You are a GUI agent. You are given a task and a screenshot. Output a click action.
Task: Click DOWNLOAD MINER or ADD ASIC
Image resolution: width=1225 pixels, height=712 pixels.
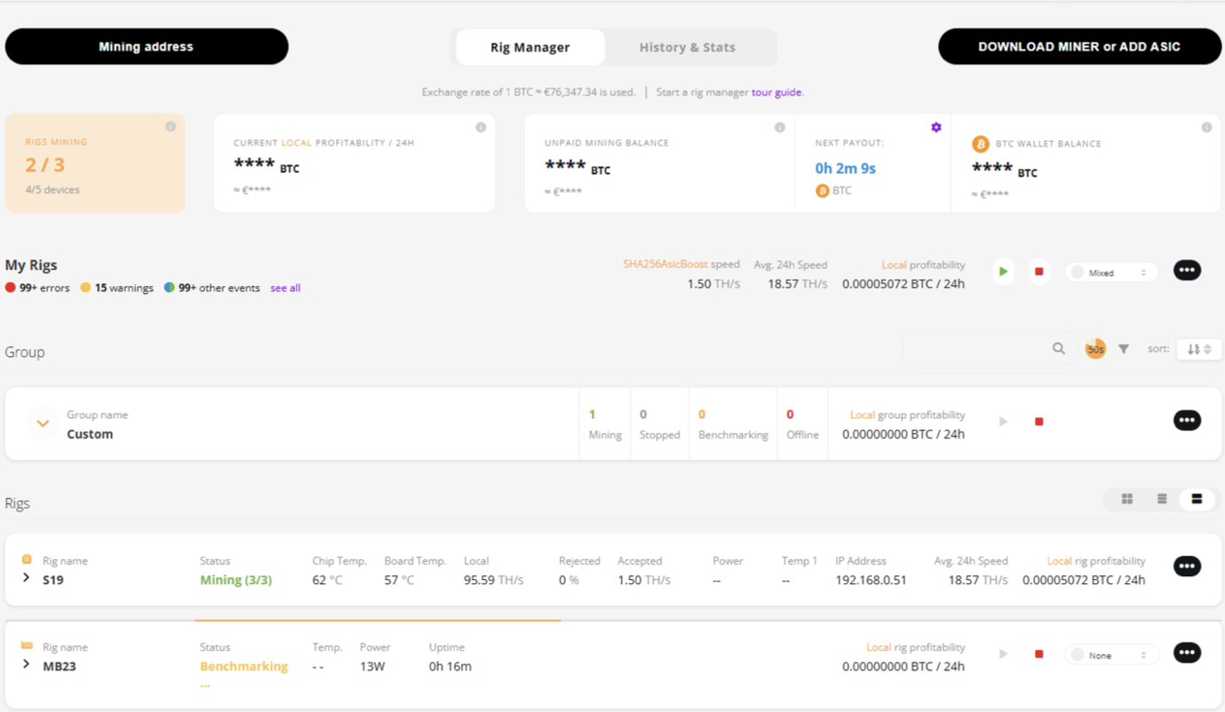click(x=1079, y=46)
